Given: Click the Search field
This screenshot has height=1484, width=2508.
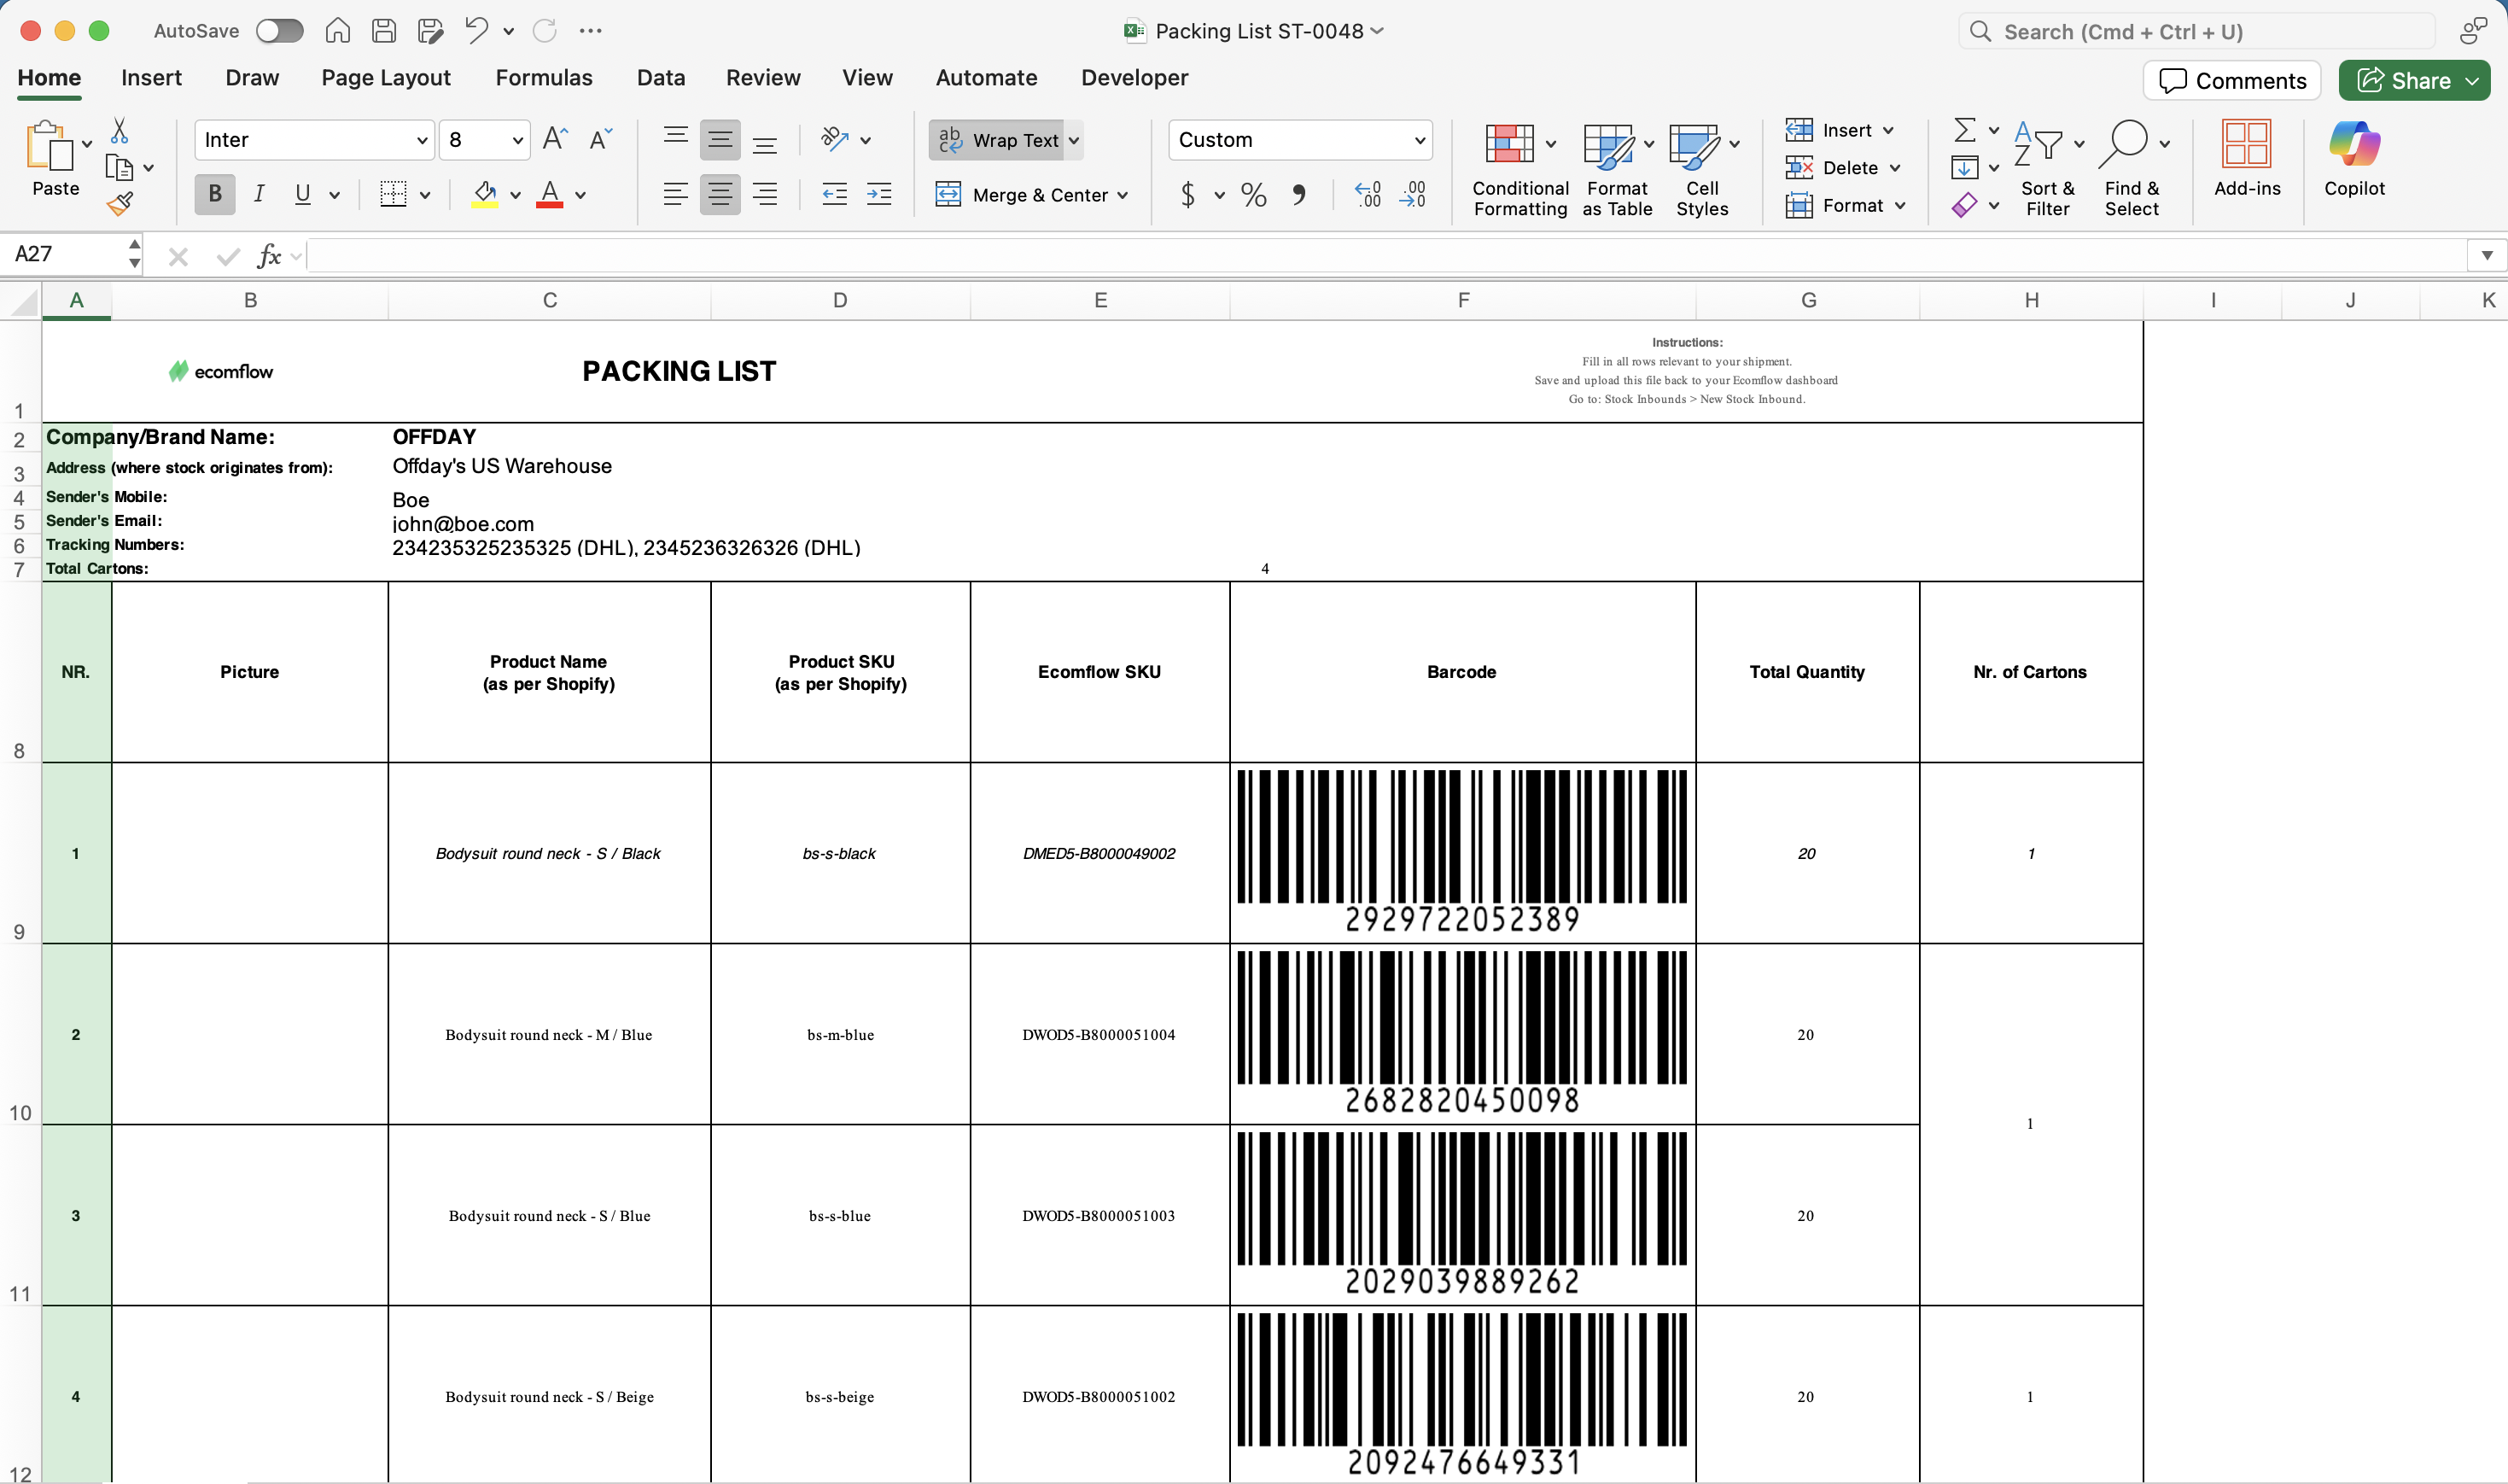Looking at the screenshot, I should pyautogui.click(x=2196, y=31).
